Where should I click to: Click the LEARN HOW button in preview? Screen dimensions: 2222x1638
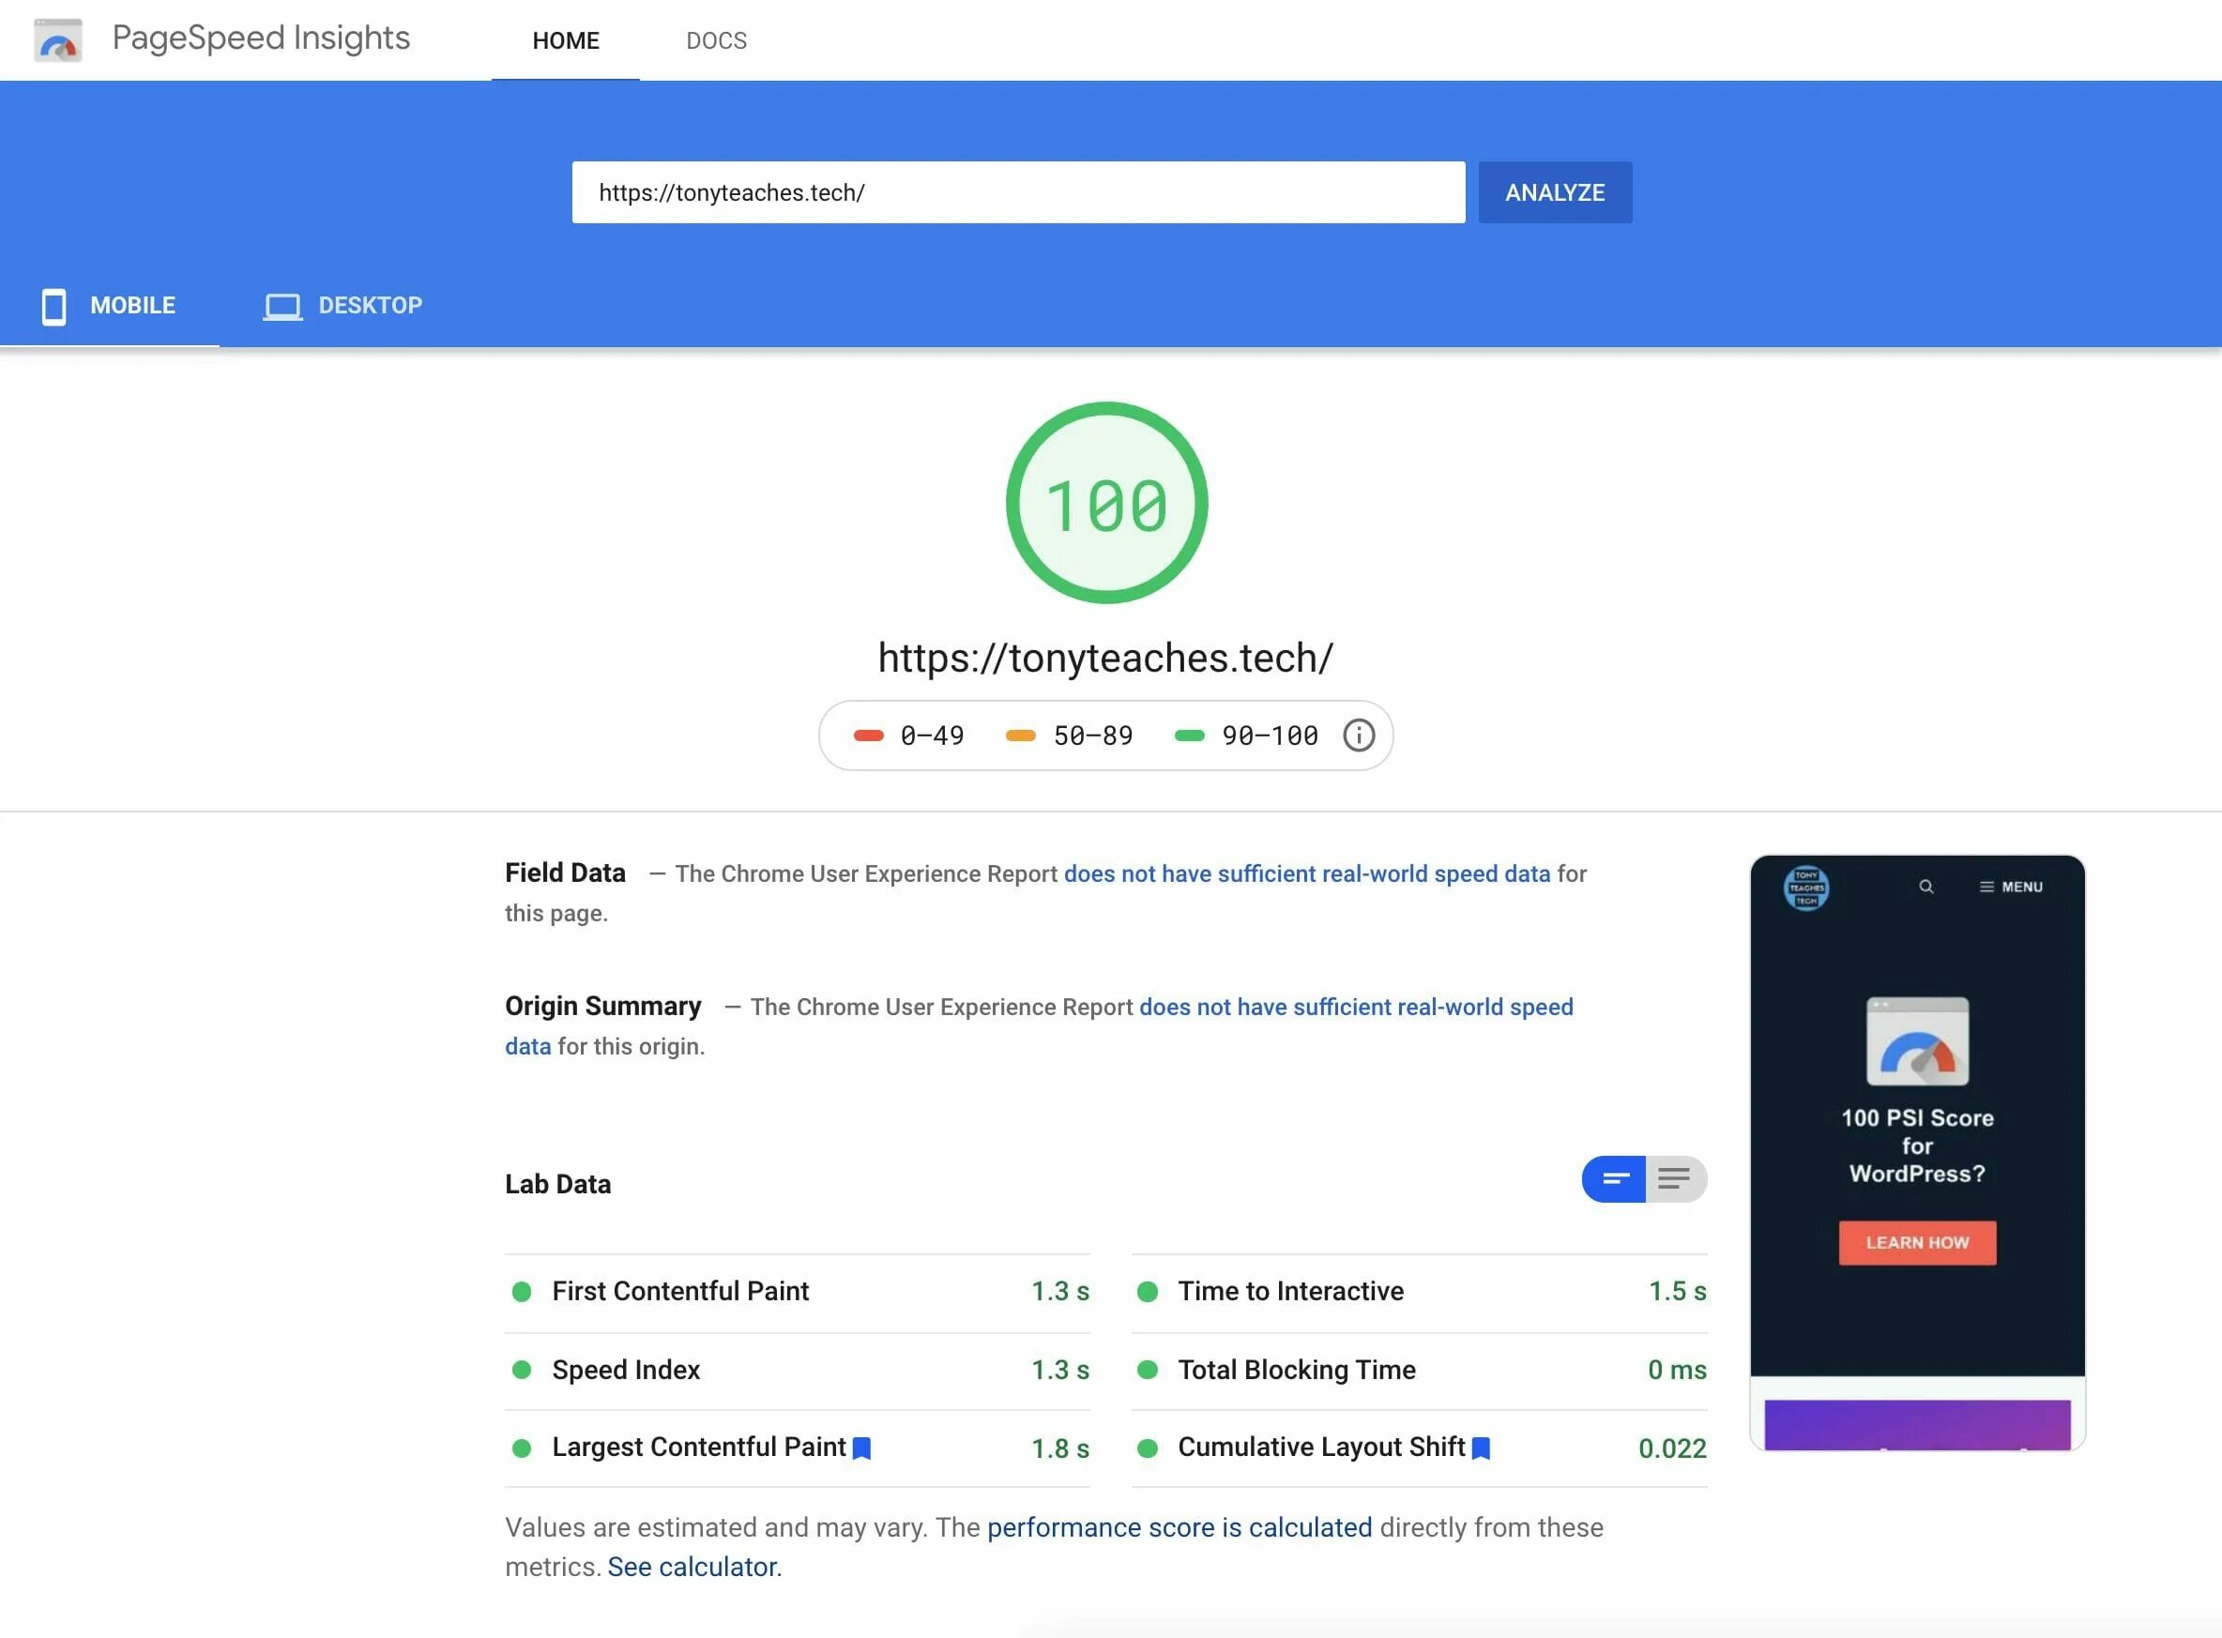(x=1917, y=1242)
